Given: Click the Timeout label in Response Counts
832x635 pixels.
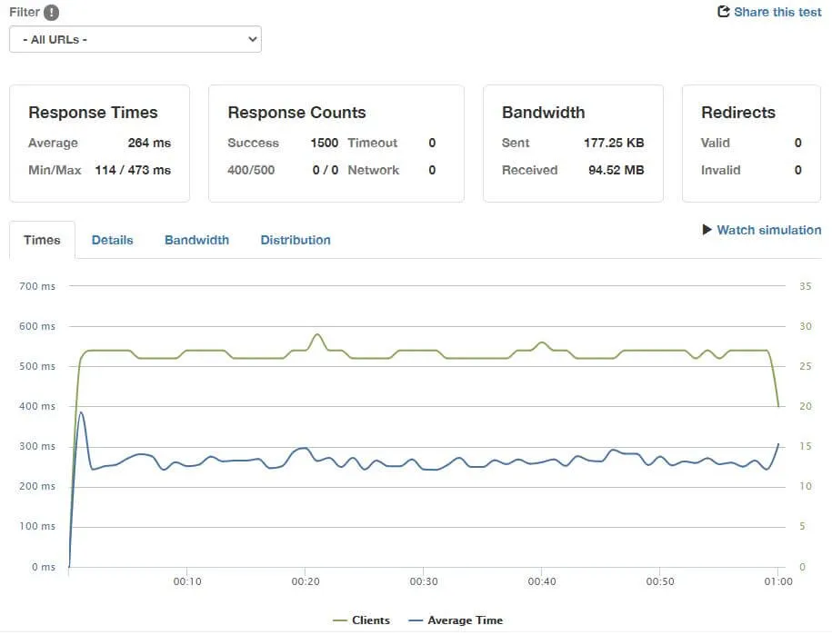Looking at the screenshot, I should [373, 143].
